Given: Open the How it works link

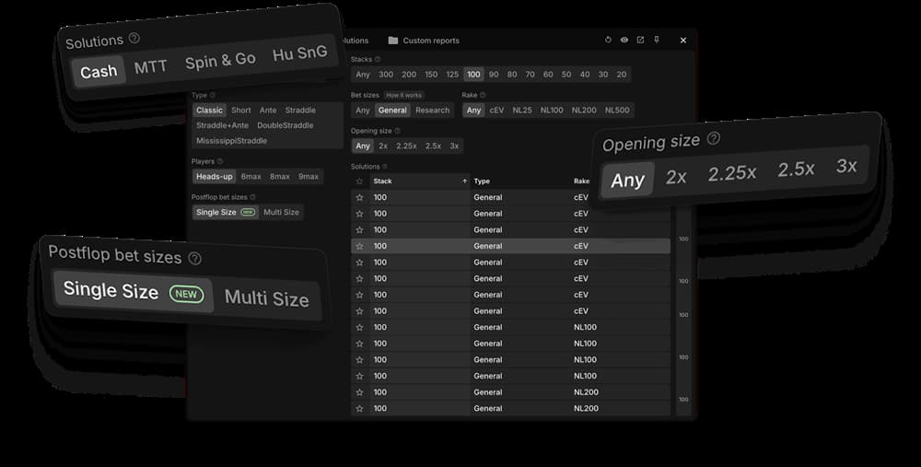Looking at the screenshot, I should 403,95.
